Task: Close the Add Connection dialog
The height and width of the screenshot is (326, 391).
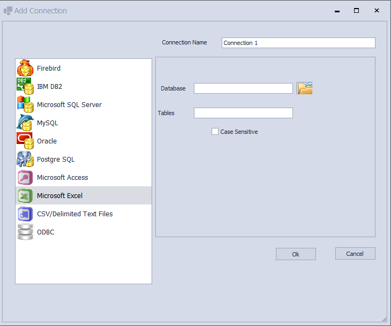Action: click(377, 11)
